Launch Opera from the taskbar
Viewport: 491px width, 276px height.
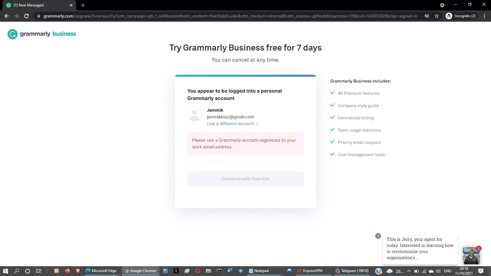pyautogui.click(x=198, y=271)
